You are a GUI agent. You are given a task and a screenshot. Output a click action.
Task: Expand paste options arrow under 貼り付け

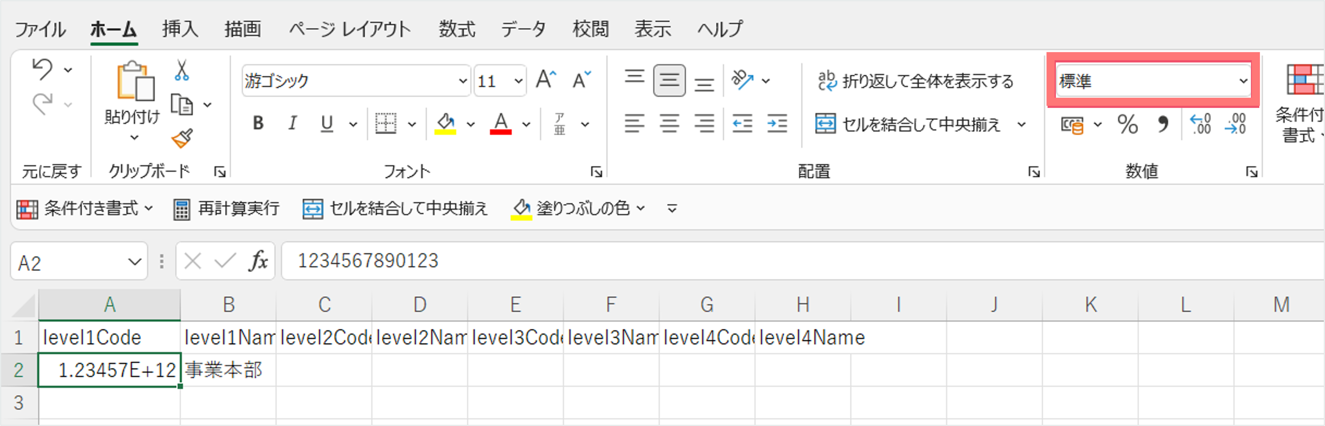pos(134,138)
